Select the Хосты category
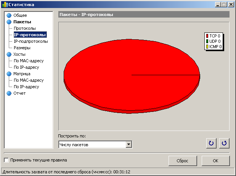 tap(19, 54)
